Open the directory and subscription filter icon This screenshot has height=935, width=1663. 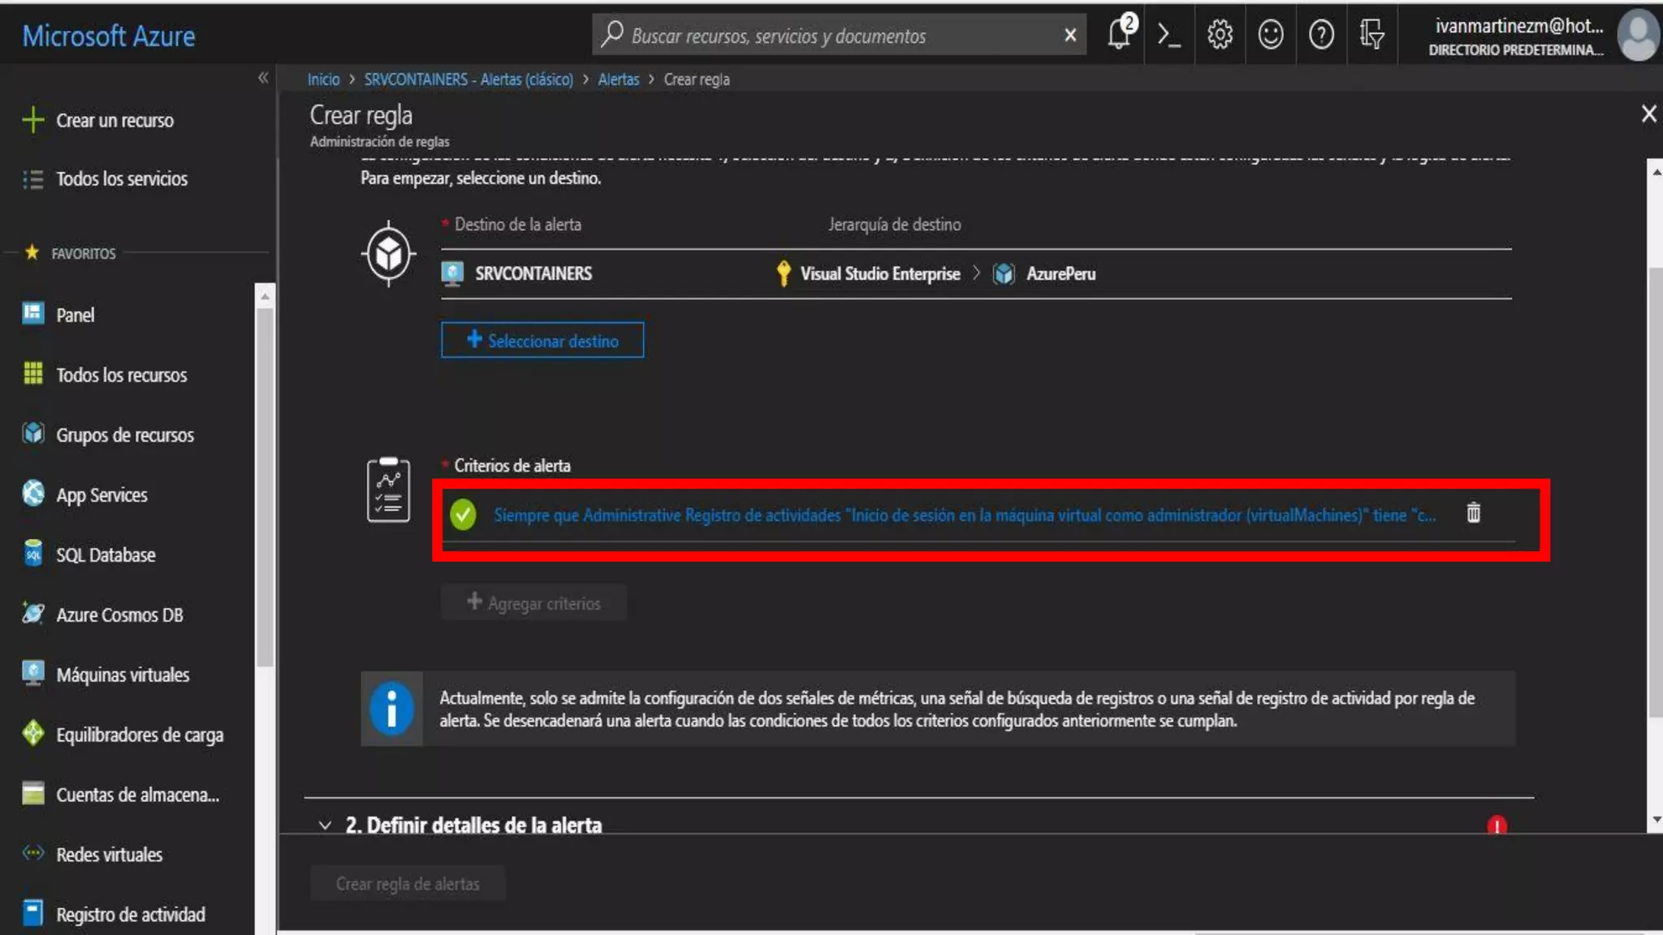(1371, 35)
